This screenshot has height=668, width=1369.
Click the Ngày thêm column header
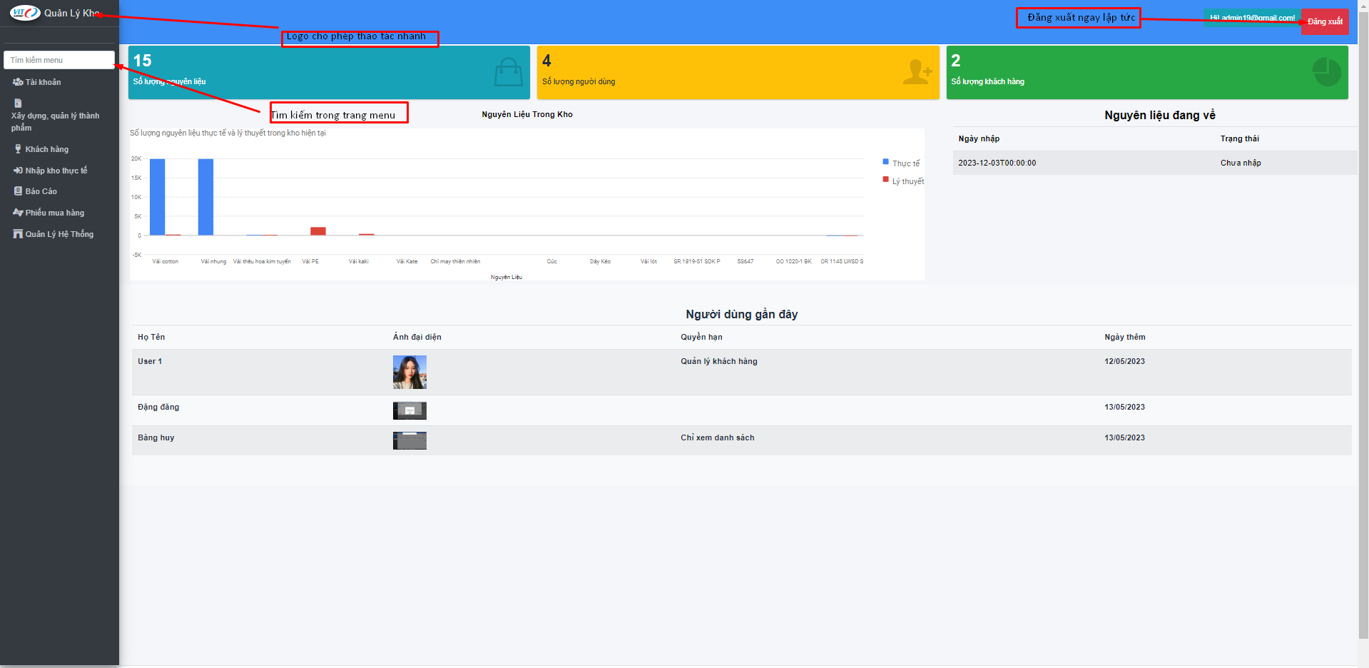(x=1125, y=337)
